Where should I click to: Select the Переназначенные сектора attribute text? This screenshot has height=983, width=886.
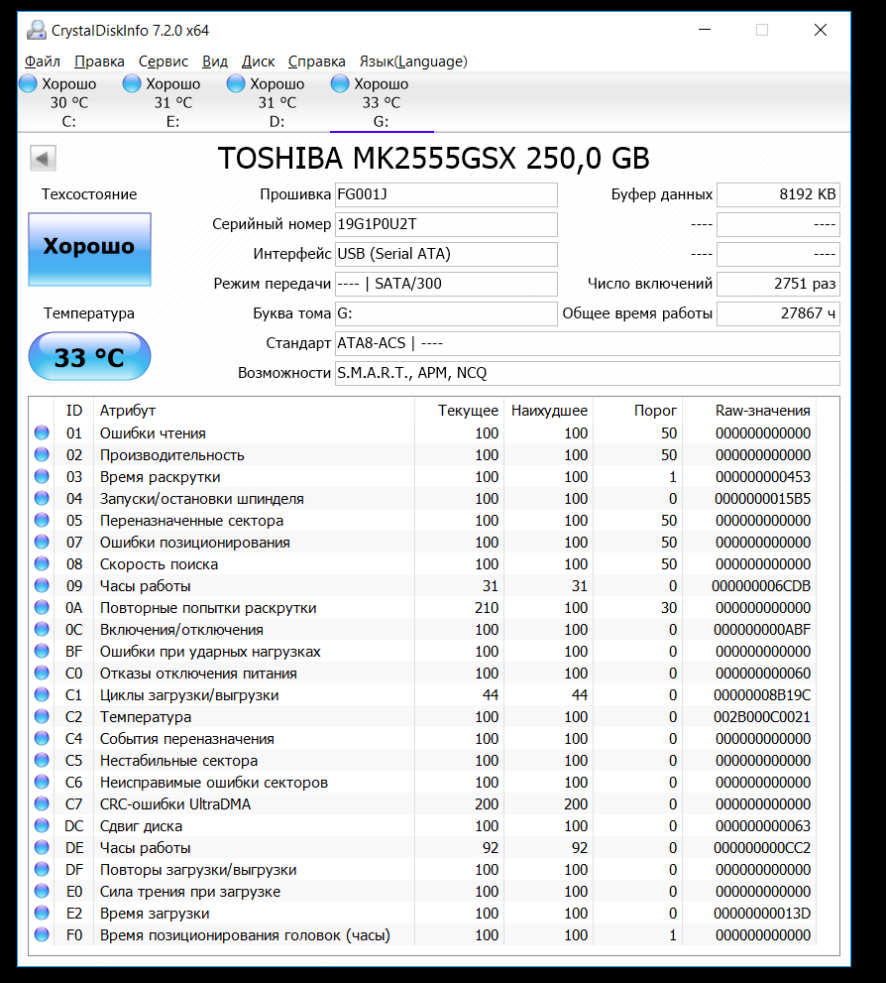point(191,521)
